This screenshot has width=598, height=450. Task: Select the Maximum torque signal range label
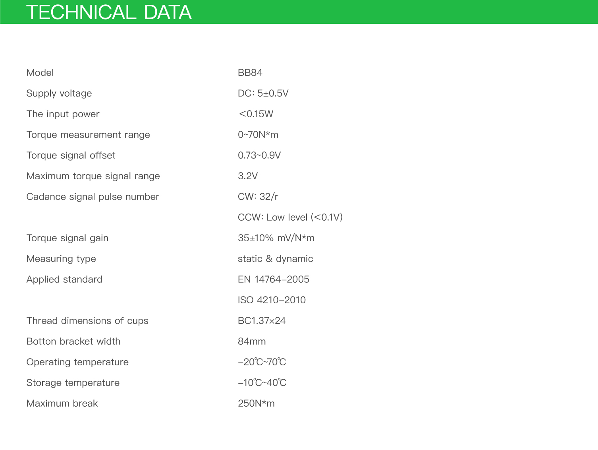[93, 176]
